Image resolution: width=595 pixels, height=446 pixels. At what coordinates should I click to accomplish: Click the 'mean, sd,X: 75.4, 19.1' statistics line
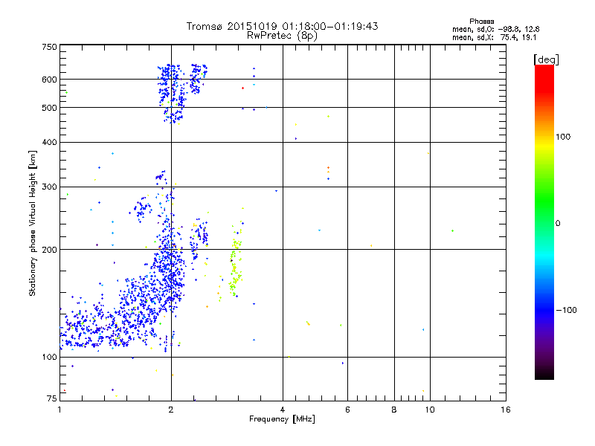tap(494, 37)
